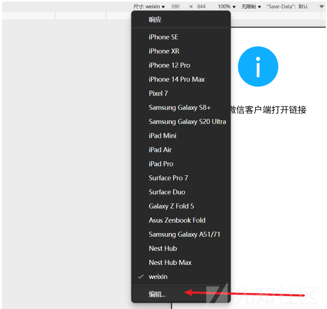Select the 响应 responsive option

click(x=181, y=19)
